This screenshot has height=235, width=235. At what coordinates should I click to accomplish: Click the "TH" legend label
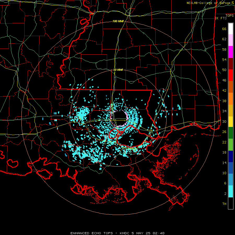(224, 204)
